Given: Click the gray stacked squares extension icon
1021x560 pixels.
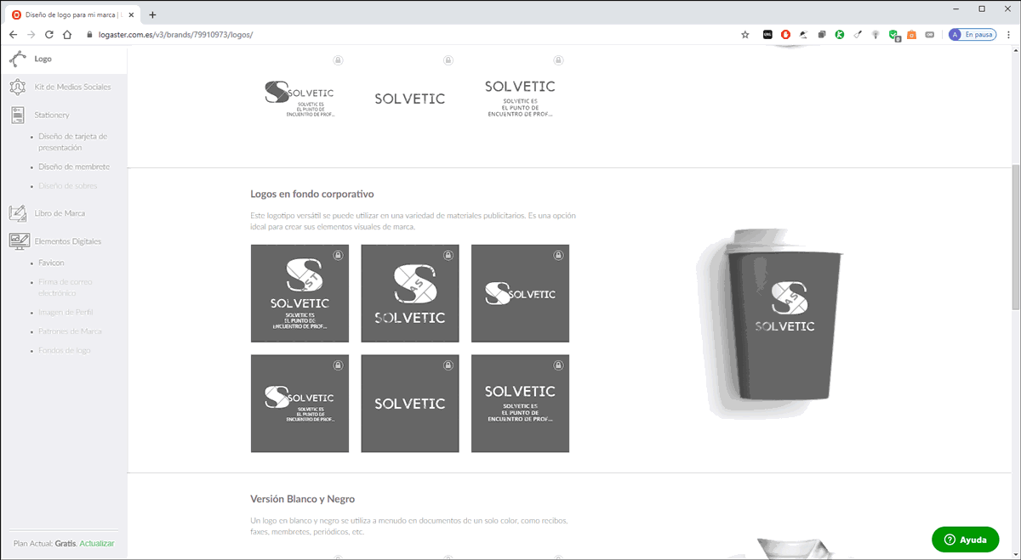Looking at the screenshot, I should (822, 35).
